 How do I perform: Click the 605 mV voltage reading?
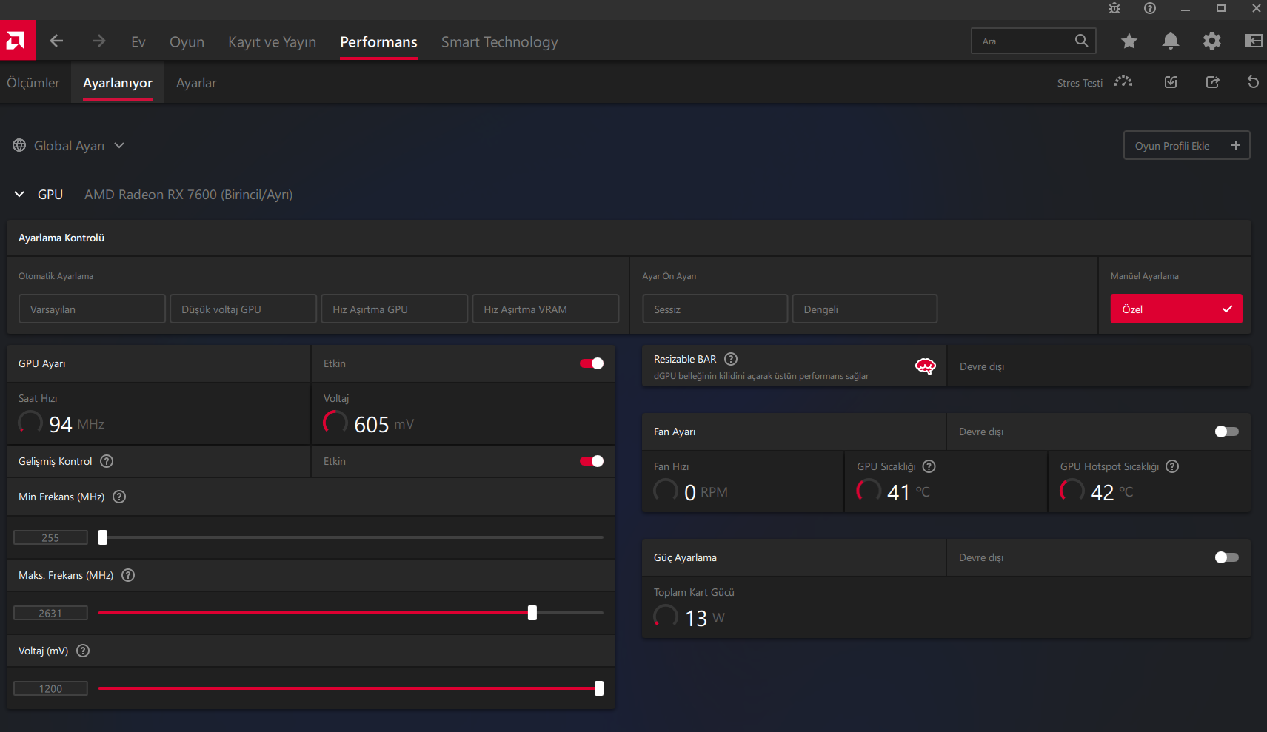tap(384, 424)
